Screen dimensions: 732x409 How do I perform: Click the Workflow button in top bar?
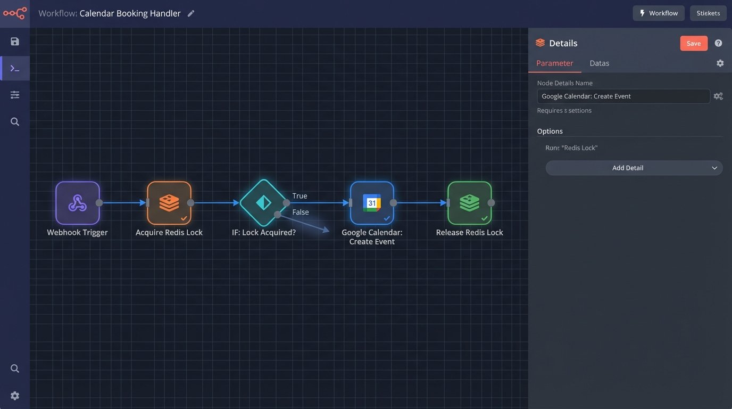[658, 13]
